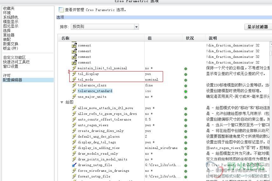The height and width of the screenshot is (181, 272).
Task: Open the 选择 options page
Action: [7, 31]
